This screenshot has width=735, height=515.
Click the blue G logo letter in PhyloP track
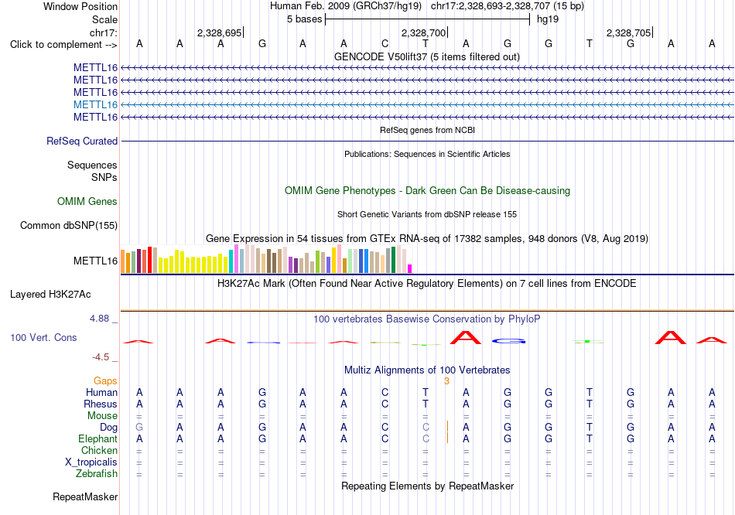click(508, 341)
